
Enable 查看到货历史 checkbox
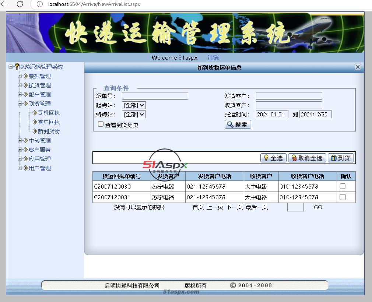pos(101,124)
